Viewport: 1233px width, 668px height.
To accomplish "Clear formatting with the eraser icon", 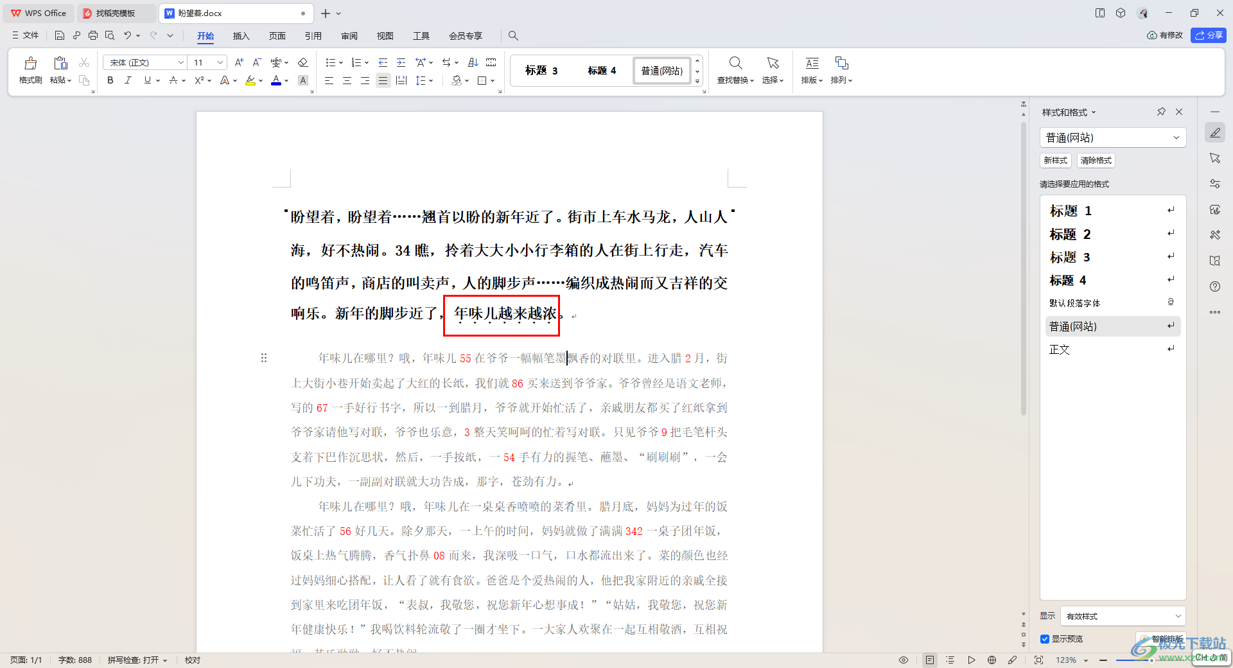I will pos(303,62).
